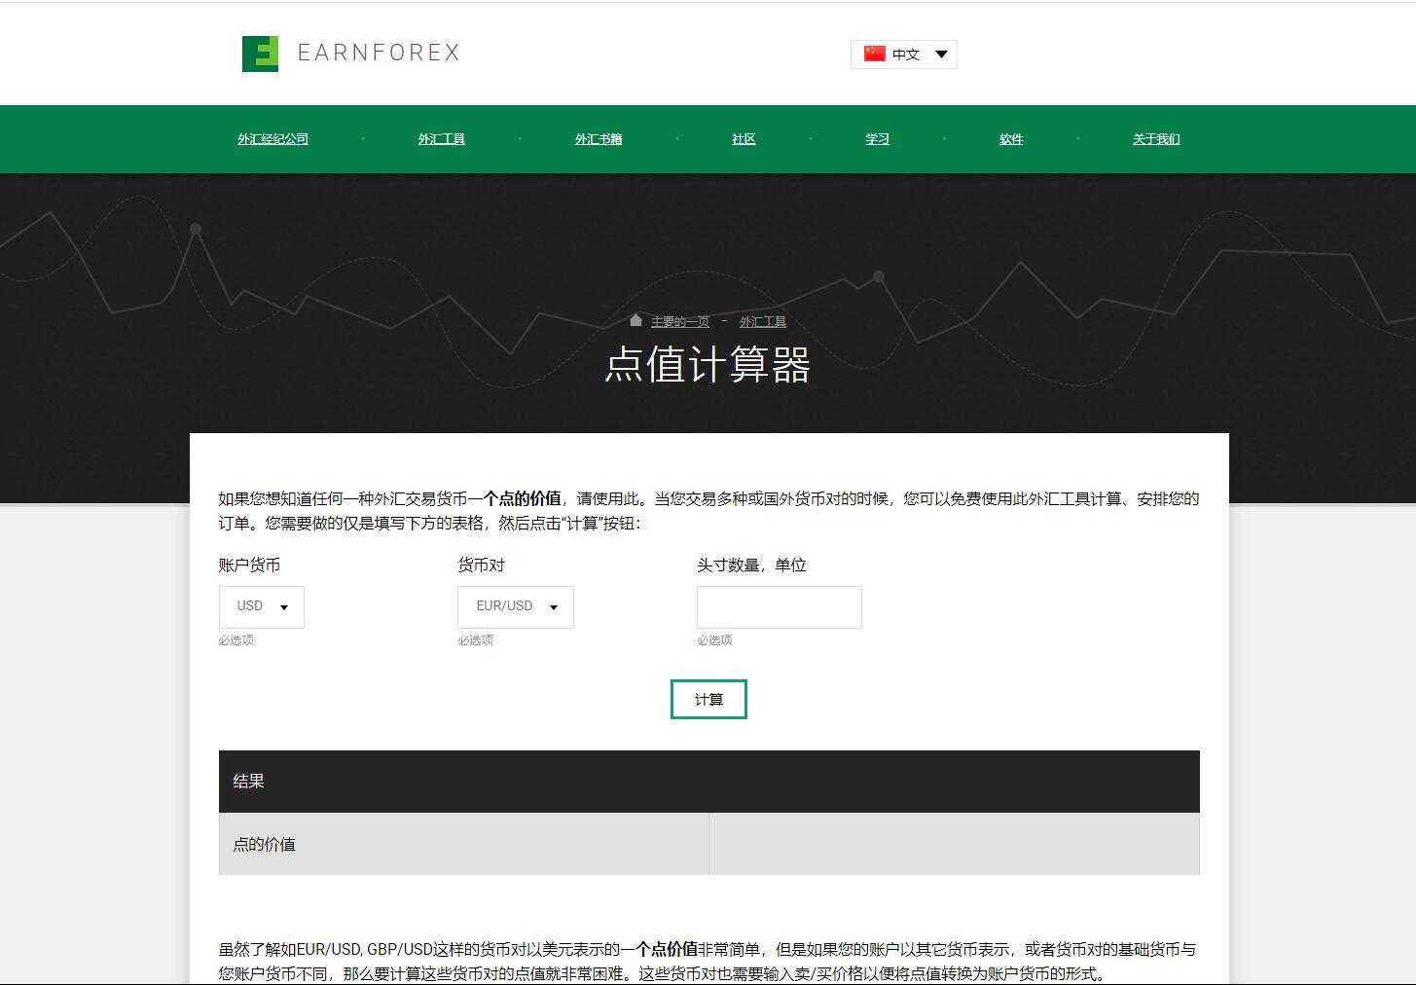Click the home icon in breadcrumb
Screen dimensions: 1416x985
tap(635, 320)
